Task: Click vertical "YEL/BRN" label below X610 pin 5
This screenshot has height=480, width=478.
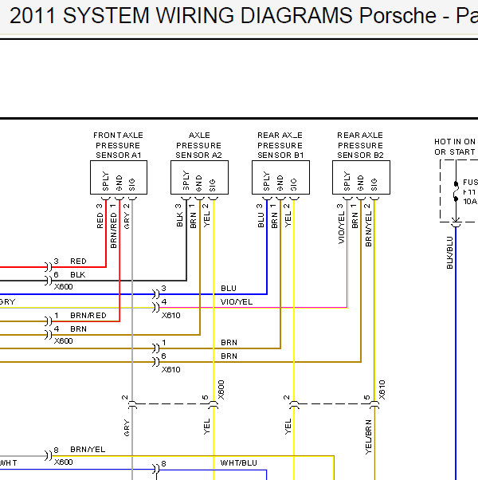Action: 368,437
